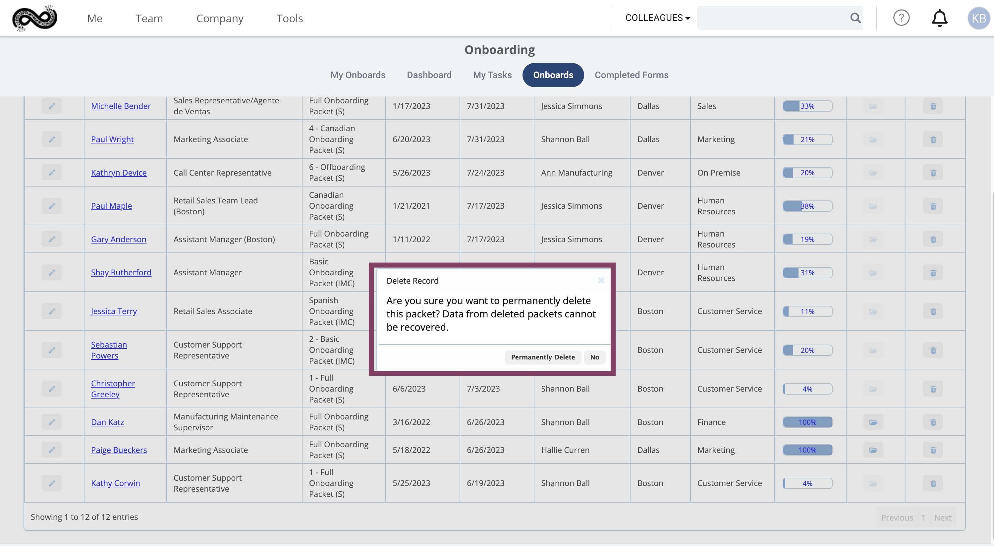Open Paige Bueckers' folder icon
Viewport: 994px width, 546px height.
pos(873,450)
